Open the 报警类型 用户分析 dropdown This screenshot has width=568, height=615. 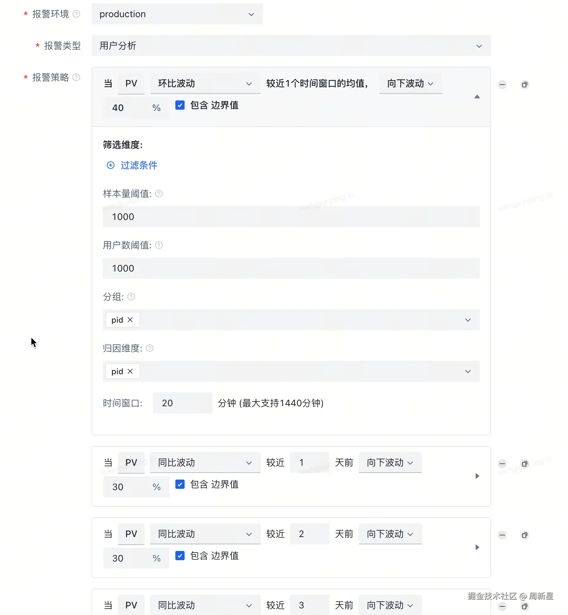pos(291,46)
